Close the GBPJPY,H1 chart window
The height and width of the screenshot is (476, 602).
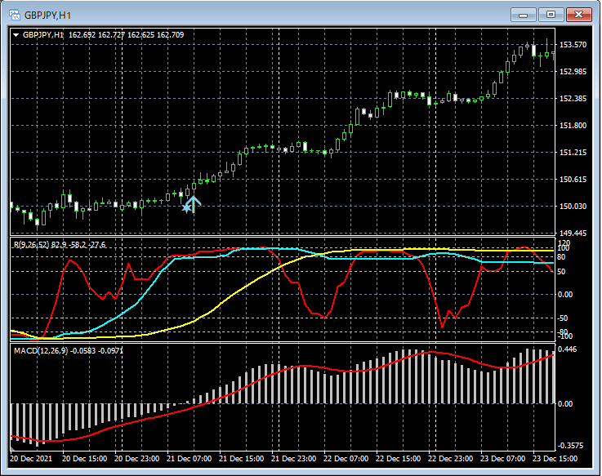[x=579, y=15]
